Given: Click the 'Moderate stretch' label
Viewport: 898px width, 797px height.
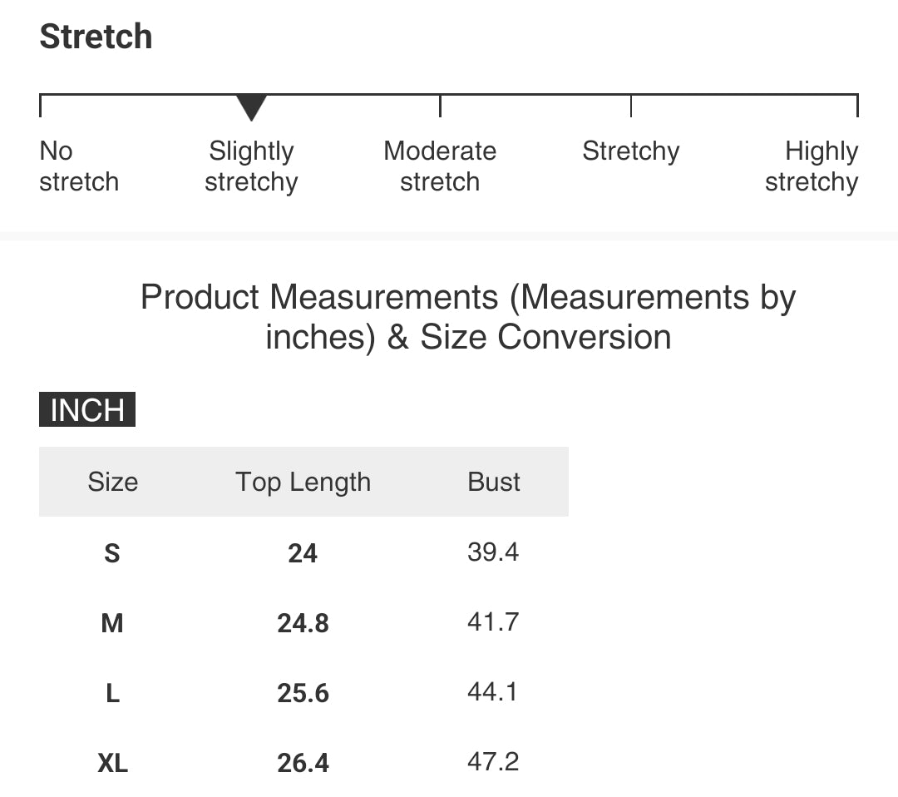Looking at the screenshot, I should point(440,166).
